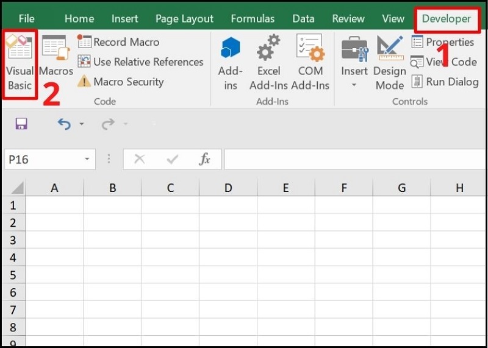
Task: Switch to the Developer tab
Action: [446, 18]
